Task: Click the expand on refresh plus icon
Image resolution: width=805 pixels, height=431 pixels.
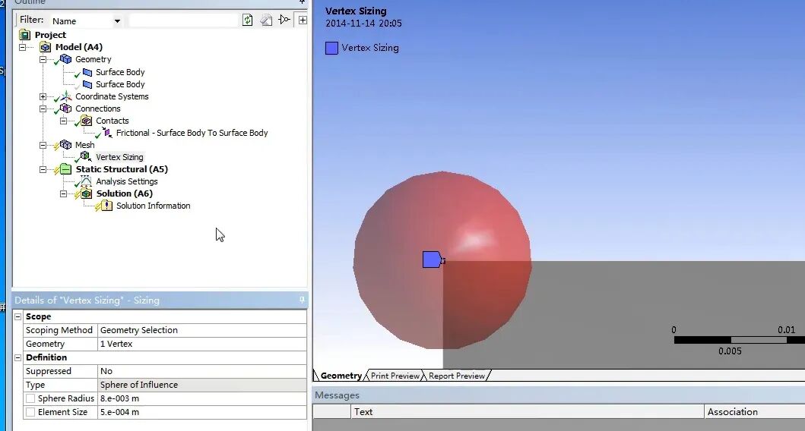Action: tap(303, 20)
